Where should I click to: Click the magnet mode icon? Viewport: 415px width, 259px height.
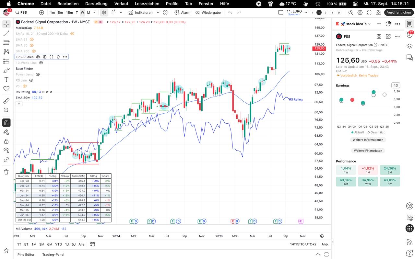coord(6,123)
